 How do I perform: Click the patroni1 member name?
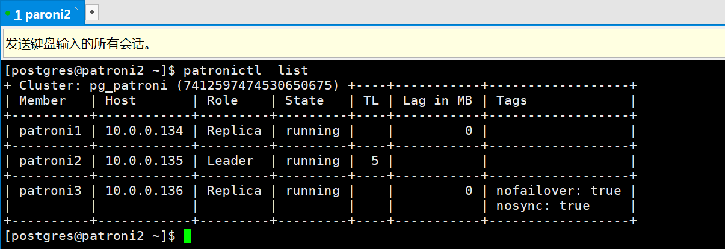(x=50, y=131)
